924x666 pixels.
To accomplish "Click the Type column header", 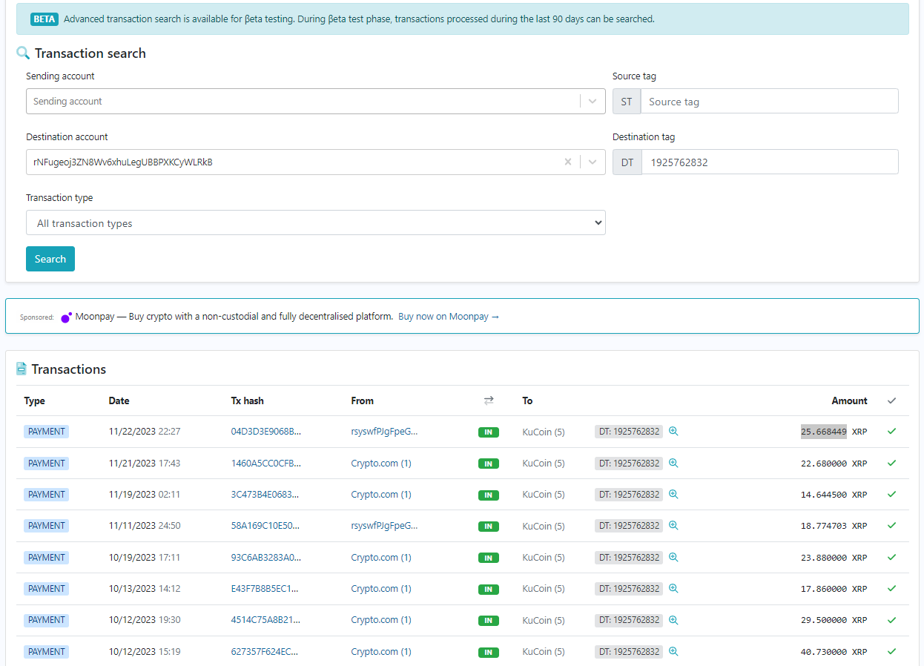I will pos(35,400).
